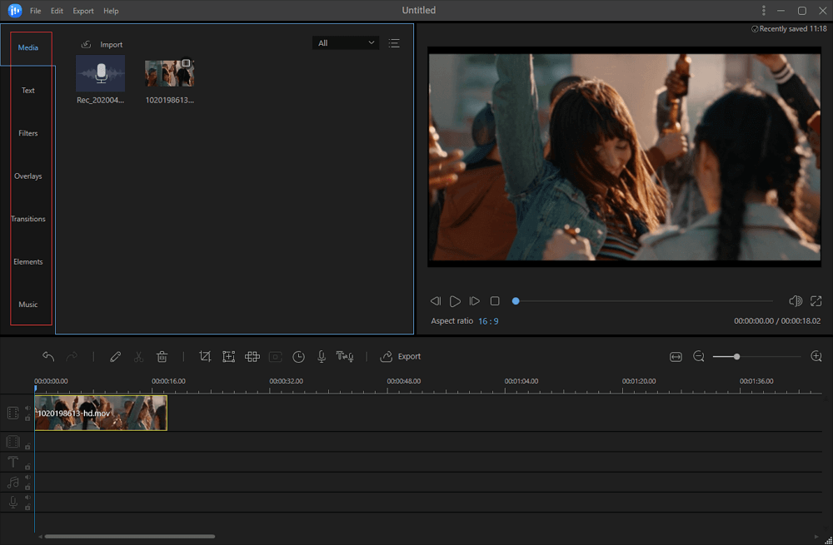Screen dimensions: 833x545
Task: Click the Undo arrow in timeline toolbar
Action: 48,356
